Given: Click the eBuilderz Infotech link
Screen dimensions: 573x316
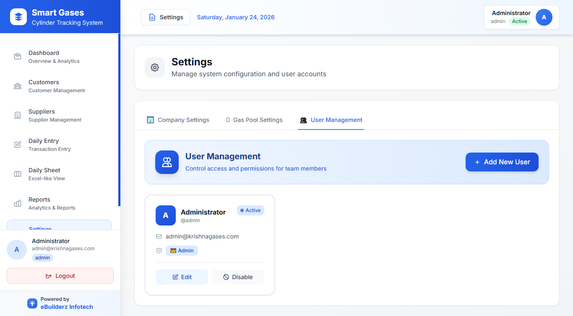Looking at the screenshot, I should point(67,307).
